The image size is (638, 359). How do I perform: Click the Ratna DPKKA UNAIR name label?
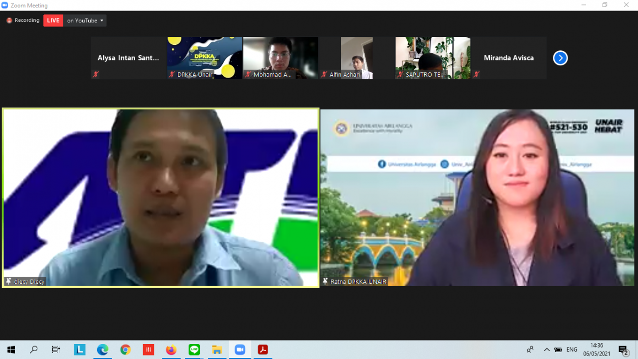click(358, 282)
